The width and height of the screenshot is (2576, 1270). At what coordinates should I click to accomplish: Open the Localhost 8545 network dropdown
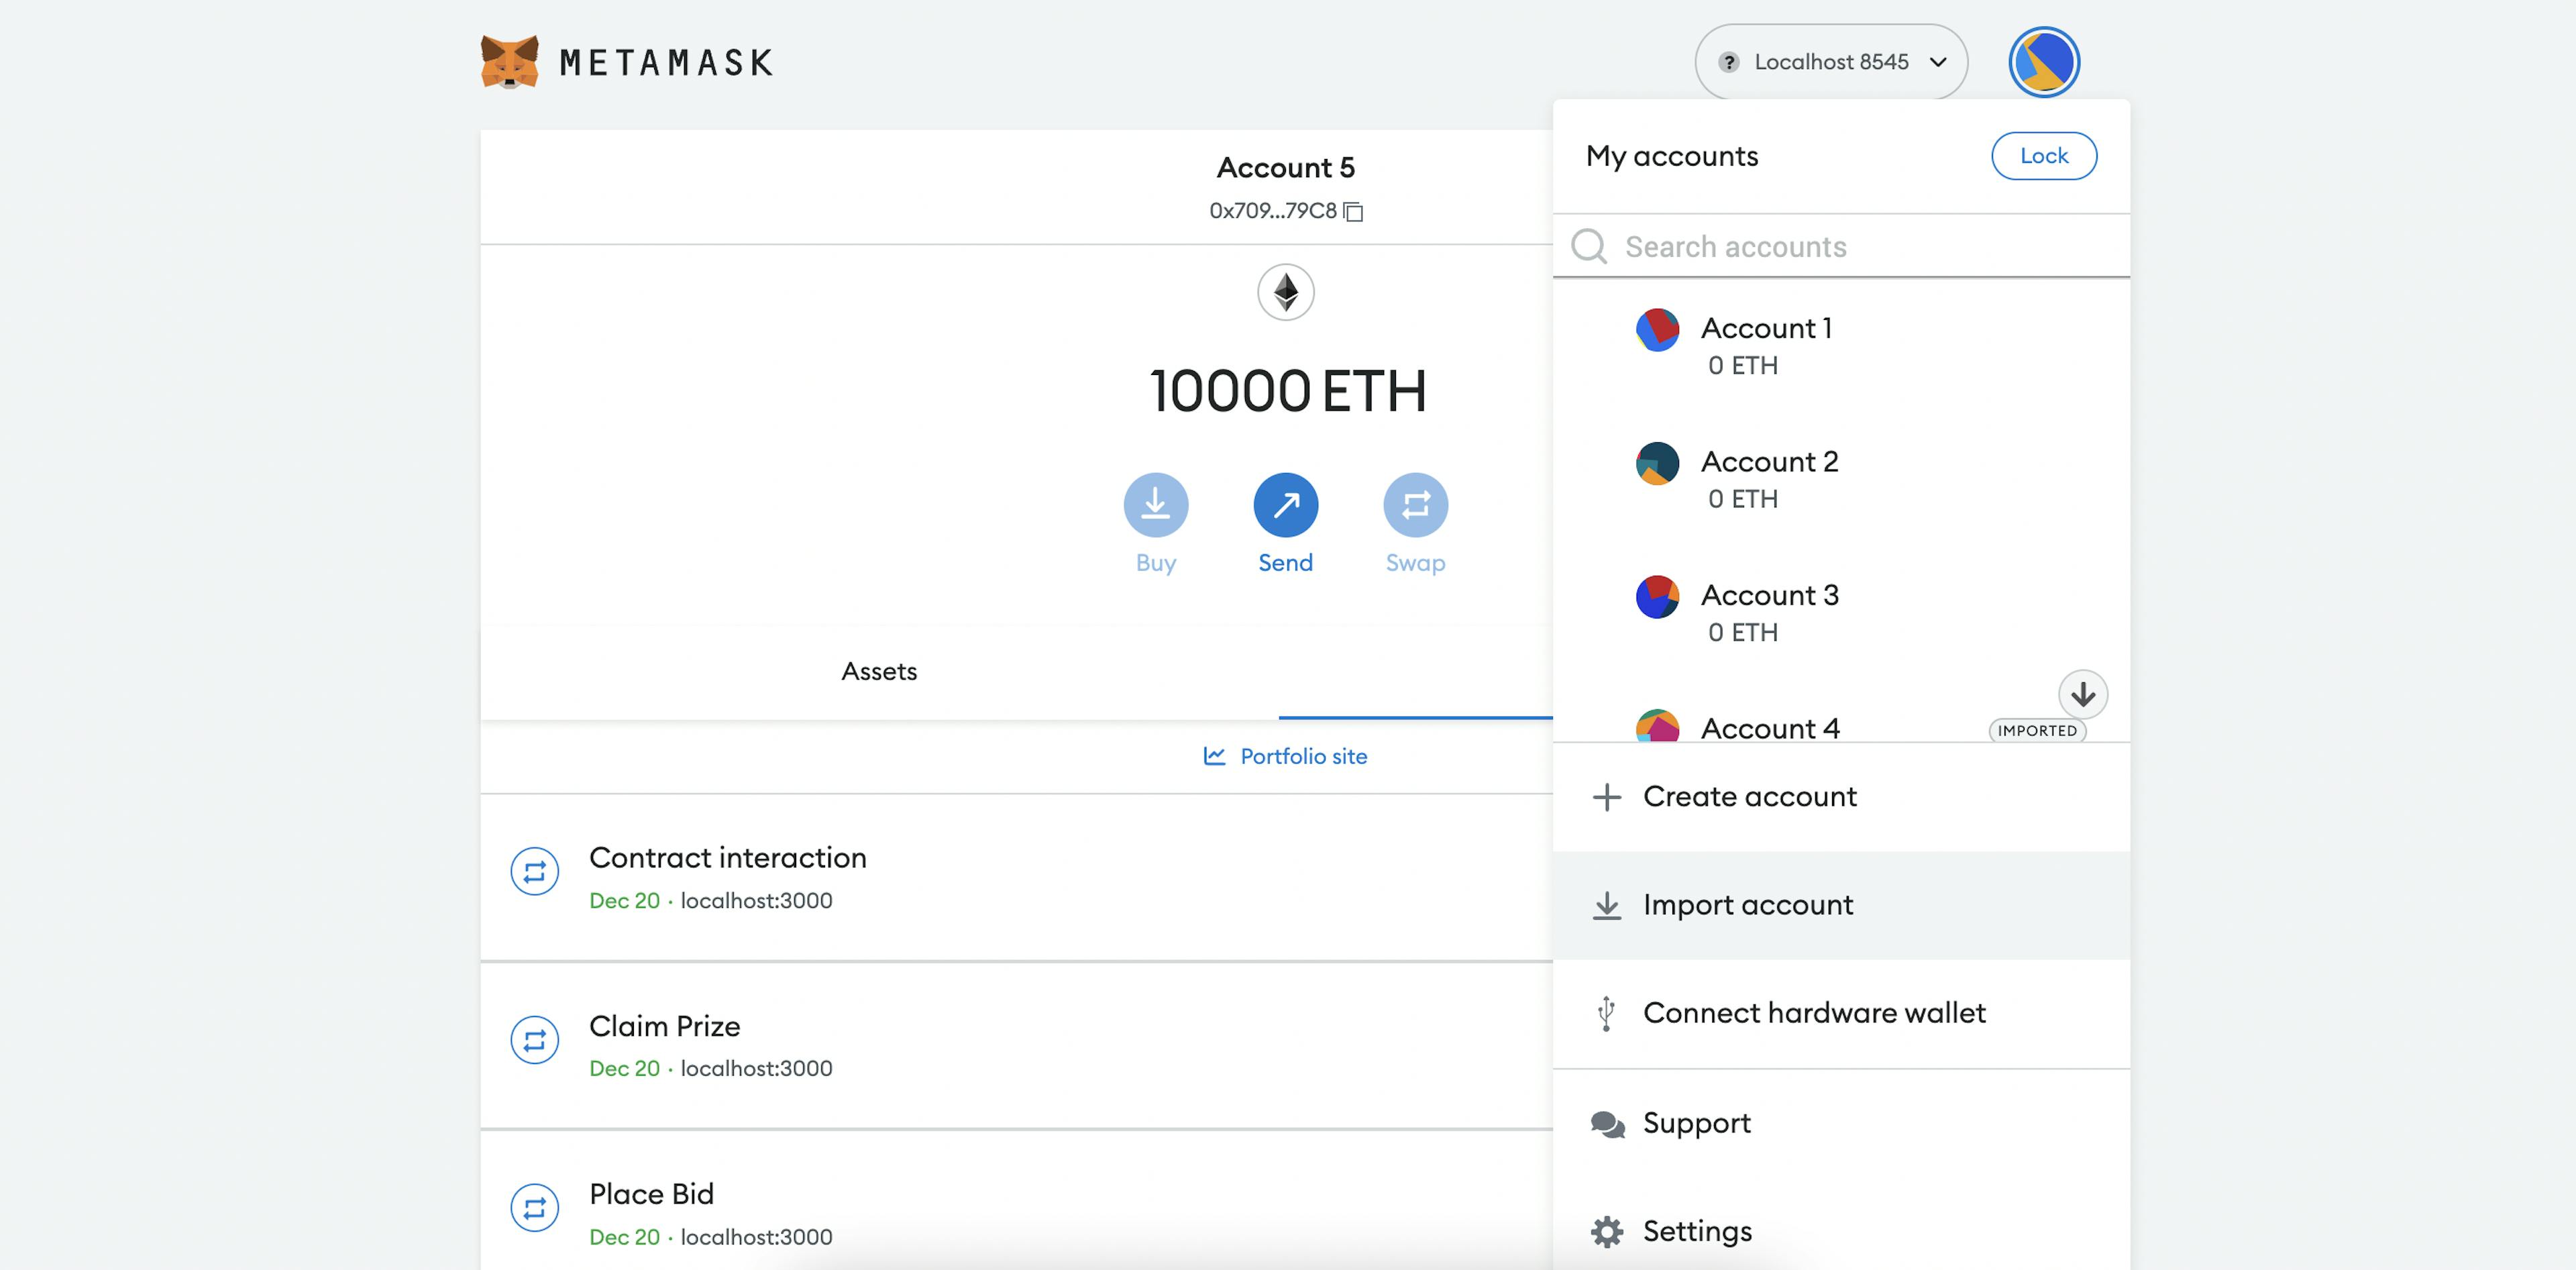(1831, 62)
